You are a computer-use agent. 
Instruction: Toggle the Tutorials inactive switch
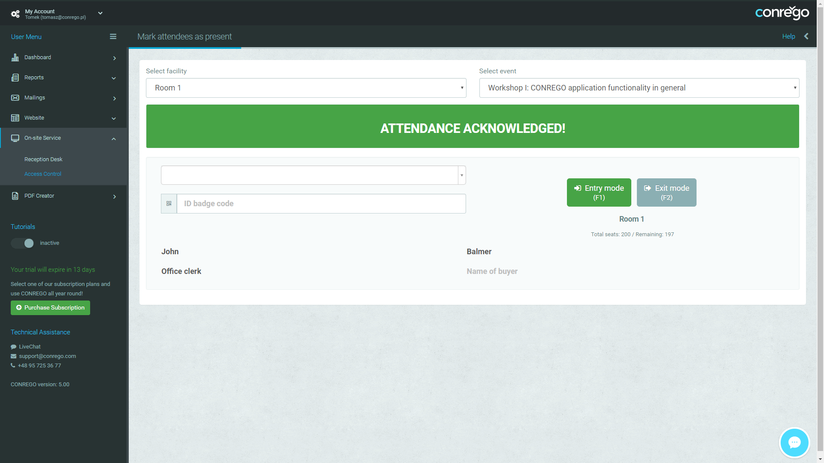tap(22, 243)
